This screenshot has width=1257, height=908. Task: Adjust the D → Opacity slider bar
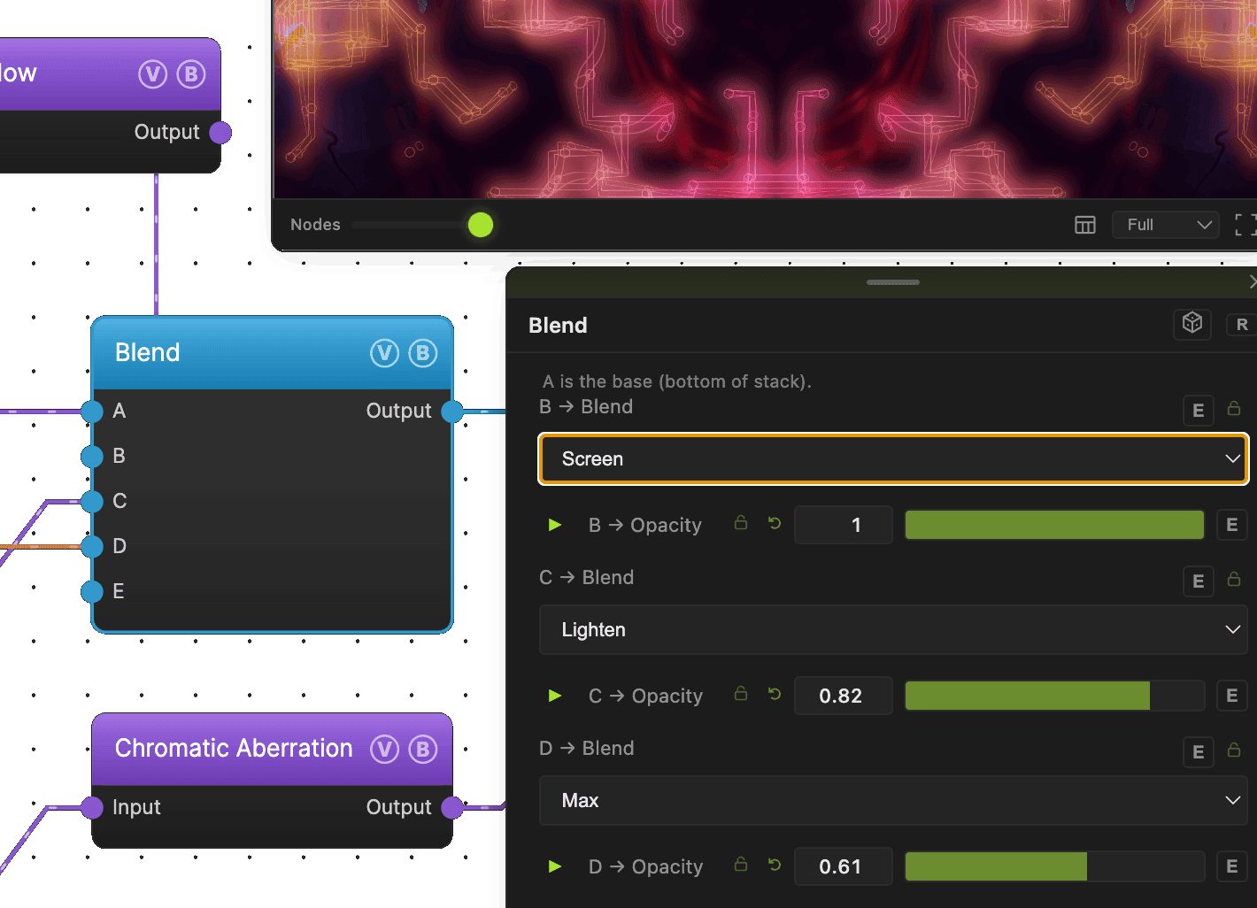pos(1054,866)
